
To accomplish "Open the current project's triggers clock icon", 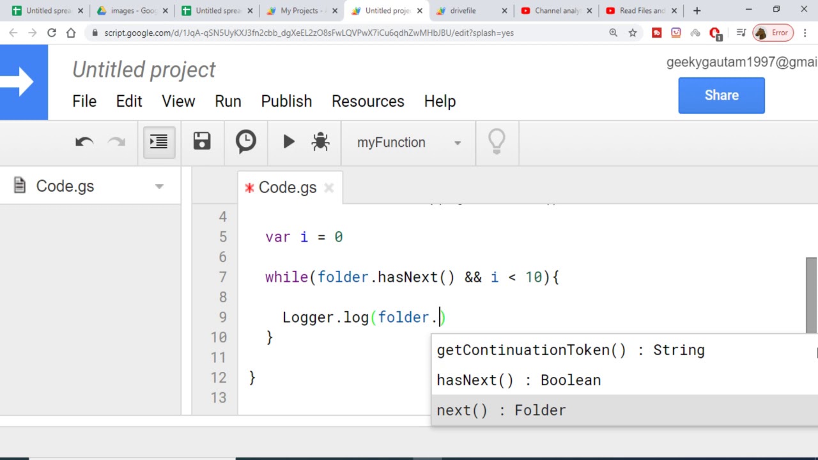I will [245, 142].
